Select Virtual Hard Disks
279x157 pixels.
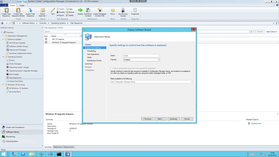[x=16, y=81]
